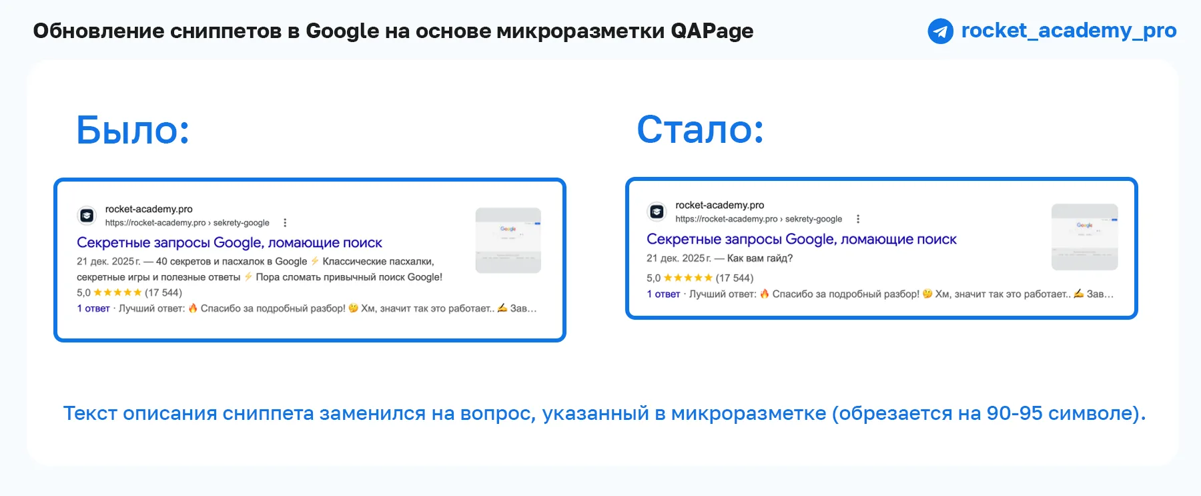Open the title link in Было snippet
The width and height of the screenshot is (1201, 496).
(230, 243)
